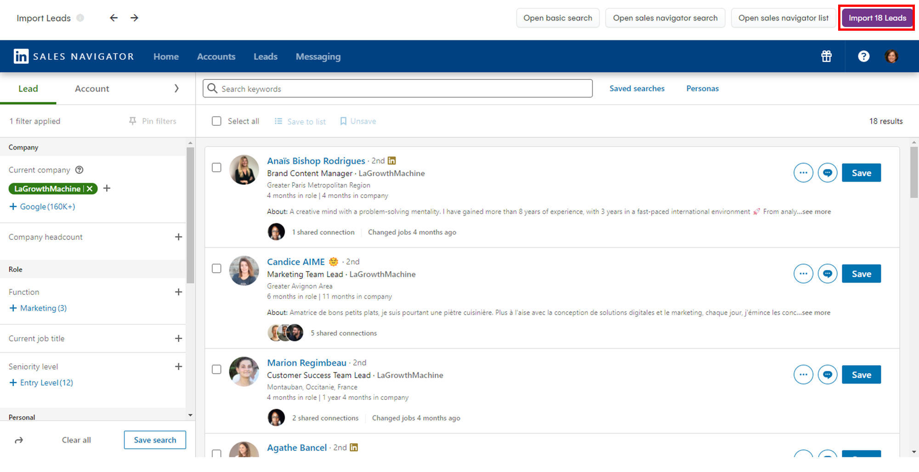Save lead Marion Regimbeau
919x472 pixels.
pos(861,375)
